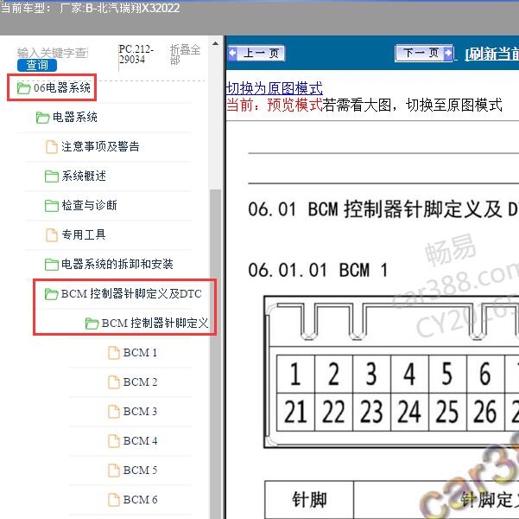519x519 pixels.
Task: Open the BCM 4 page icon
Action: pyautogui.click(x=114, y=441)
